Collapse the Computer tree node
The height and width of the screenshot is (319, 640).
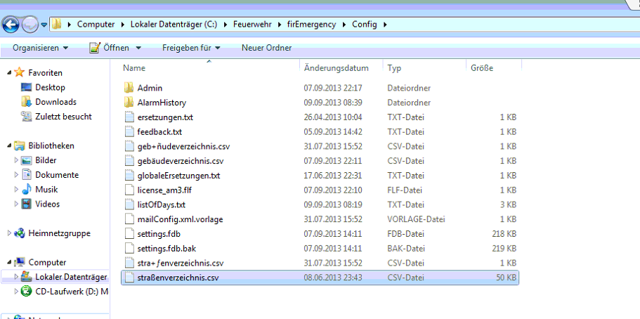(x=8, y=262)
